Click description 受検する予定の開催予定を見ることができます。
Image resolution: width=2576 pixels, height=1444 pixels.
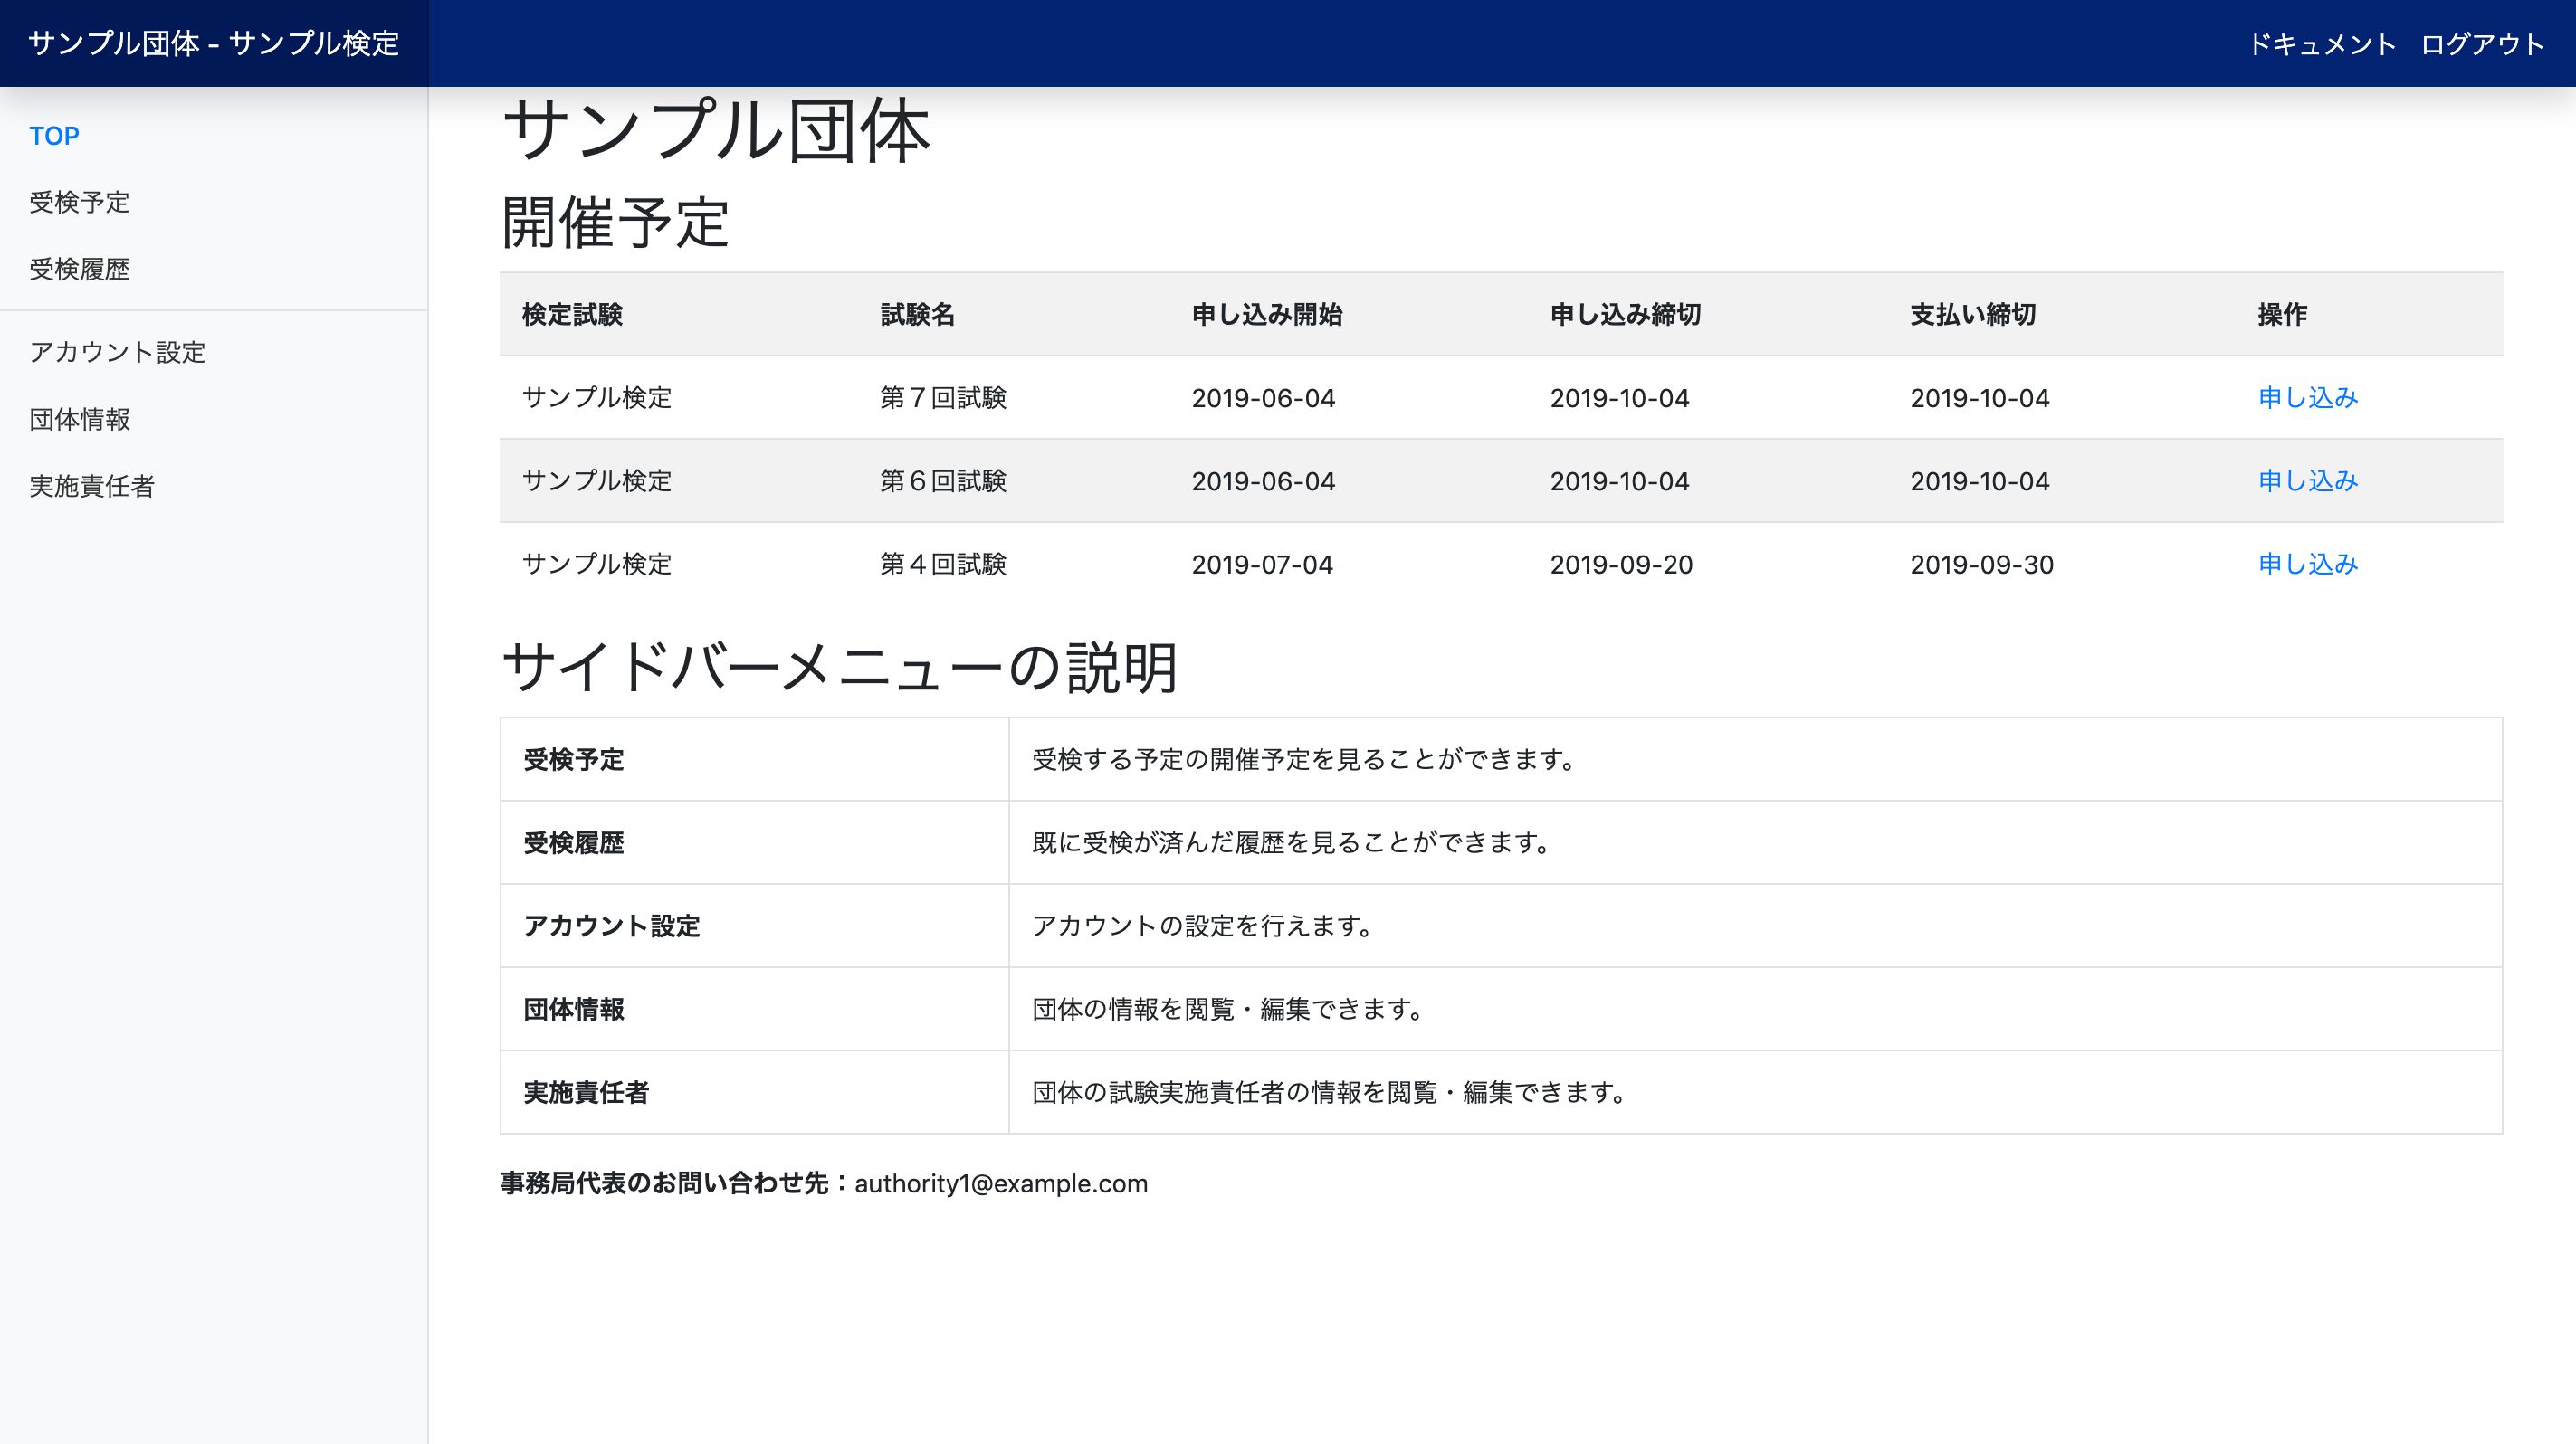pos(1304,759)
